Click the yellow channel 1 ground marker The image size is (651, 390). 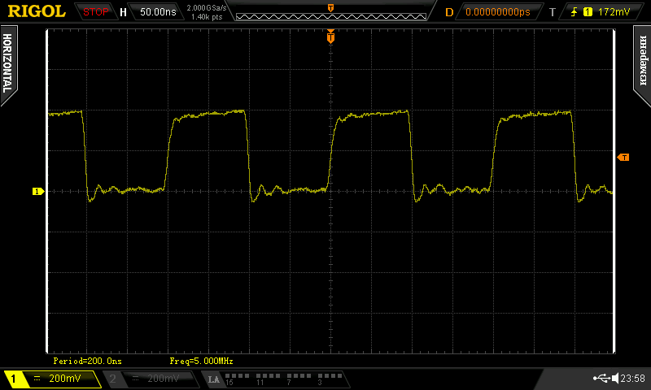click(37, 192)
